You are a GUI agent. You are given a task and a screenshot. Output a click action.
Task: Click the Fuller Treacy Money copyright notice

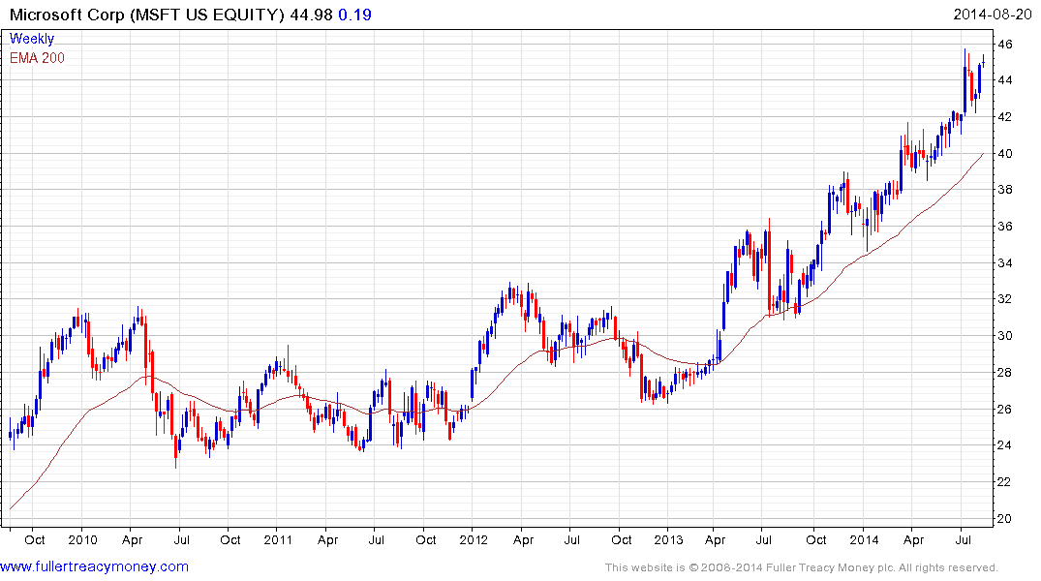click(801, 567)
